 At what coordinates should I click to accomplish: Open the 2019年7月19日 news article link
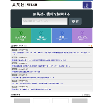(x=52, y=54)
